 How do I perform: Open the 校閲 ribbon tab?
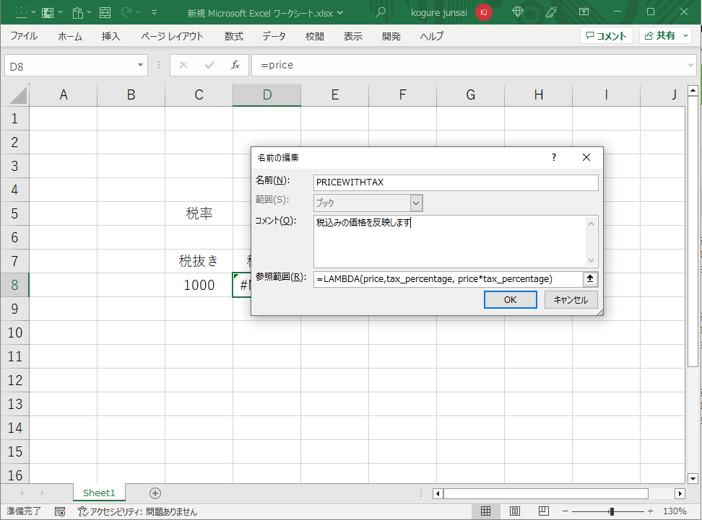click(314, 36)
